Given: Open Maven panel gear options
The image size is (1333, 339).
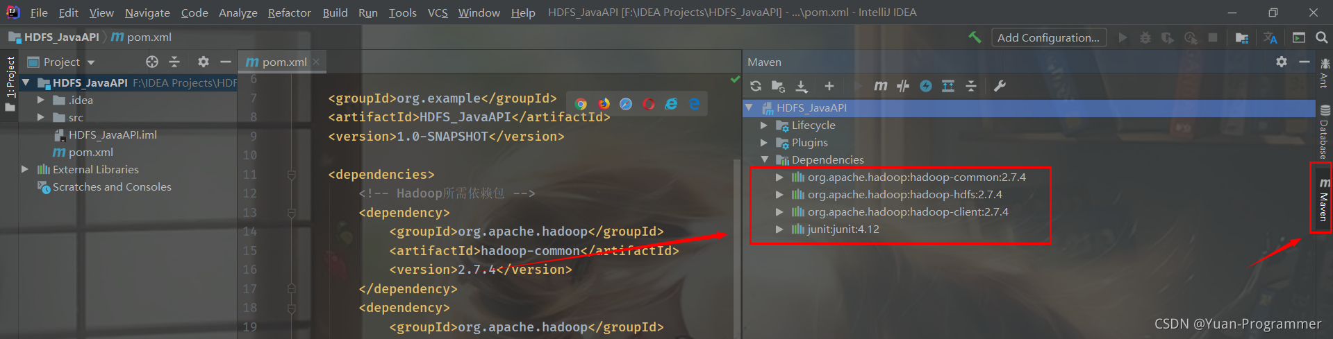Looking at the screenshot, I should point(1282,62).
